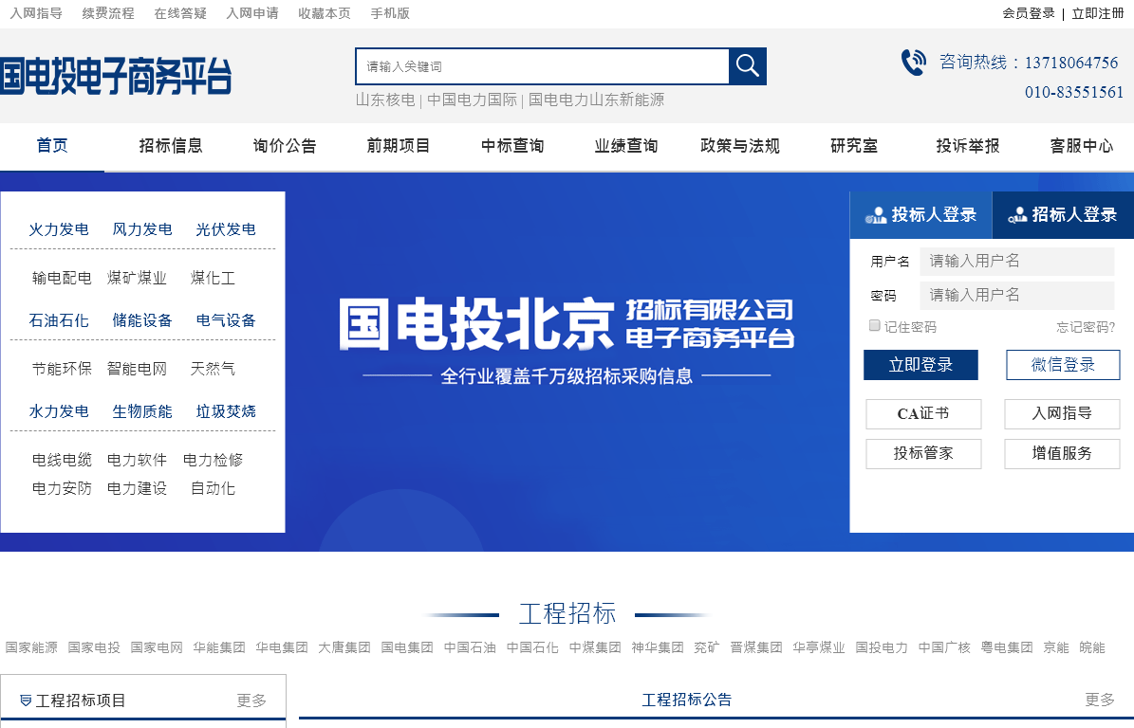Open 会员登录 link at top right
The image size is (1134, 728).
(1029, 13)
